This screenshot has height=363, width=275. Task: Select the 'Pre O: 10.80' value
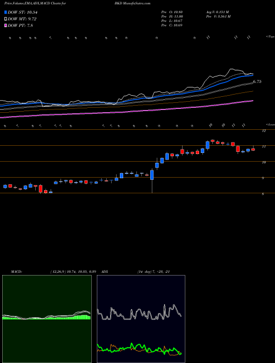[172, 12]
